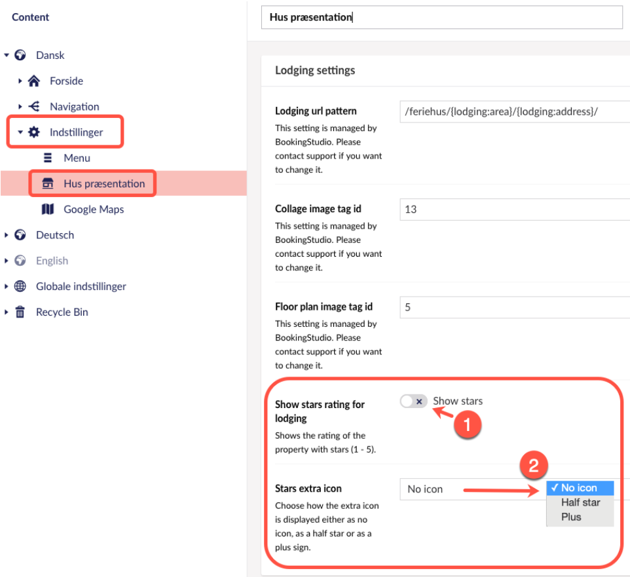Click the Lodging url pattern field
630x577 pixels.
515,111
